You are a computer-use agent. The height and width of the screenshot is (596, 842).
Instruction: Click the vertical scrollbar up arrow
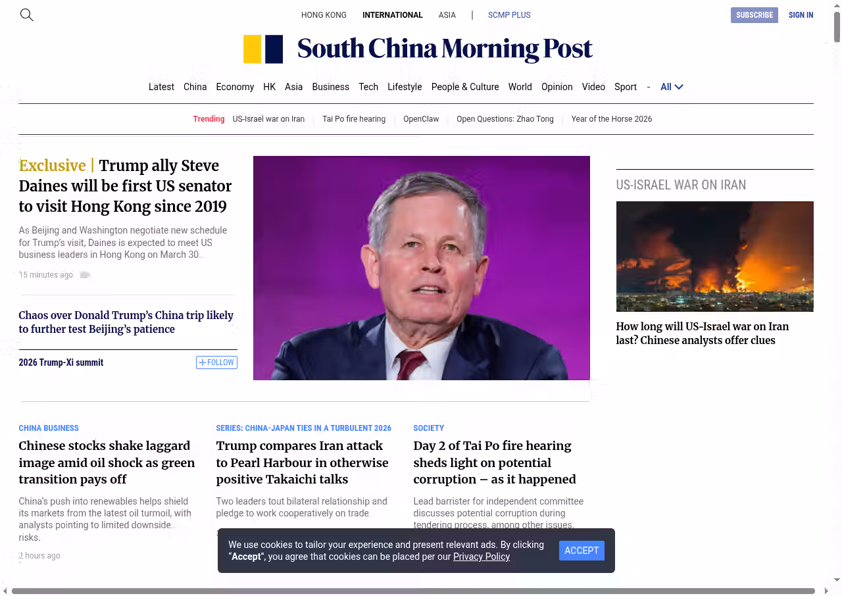837,5
